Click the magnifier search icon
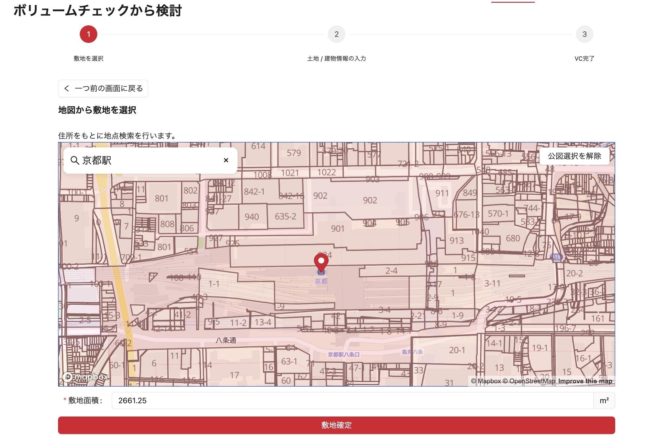 coord(74,160)
